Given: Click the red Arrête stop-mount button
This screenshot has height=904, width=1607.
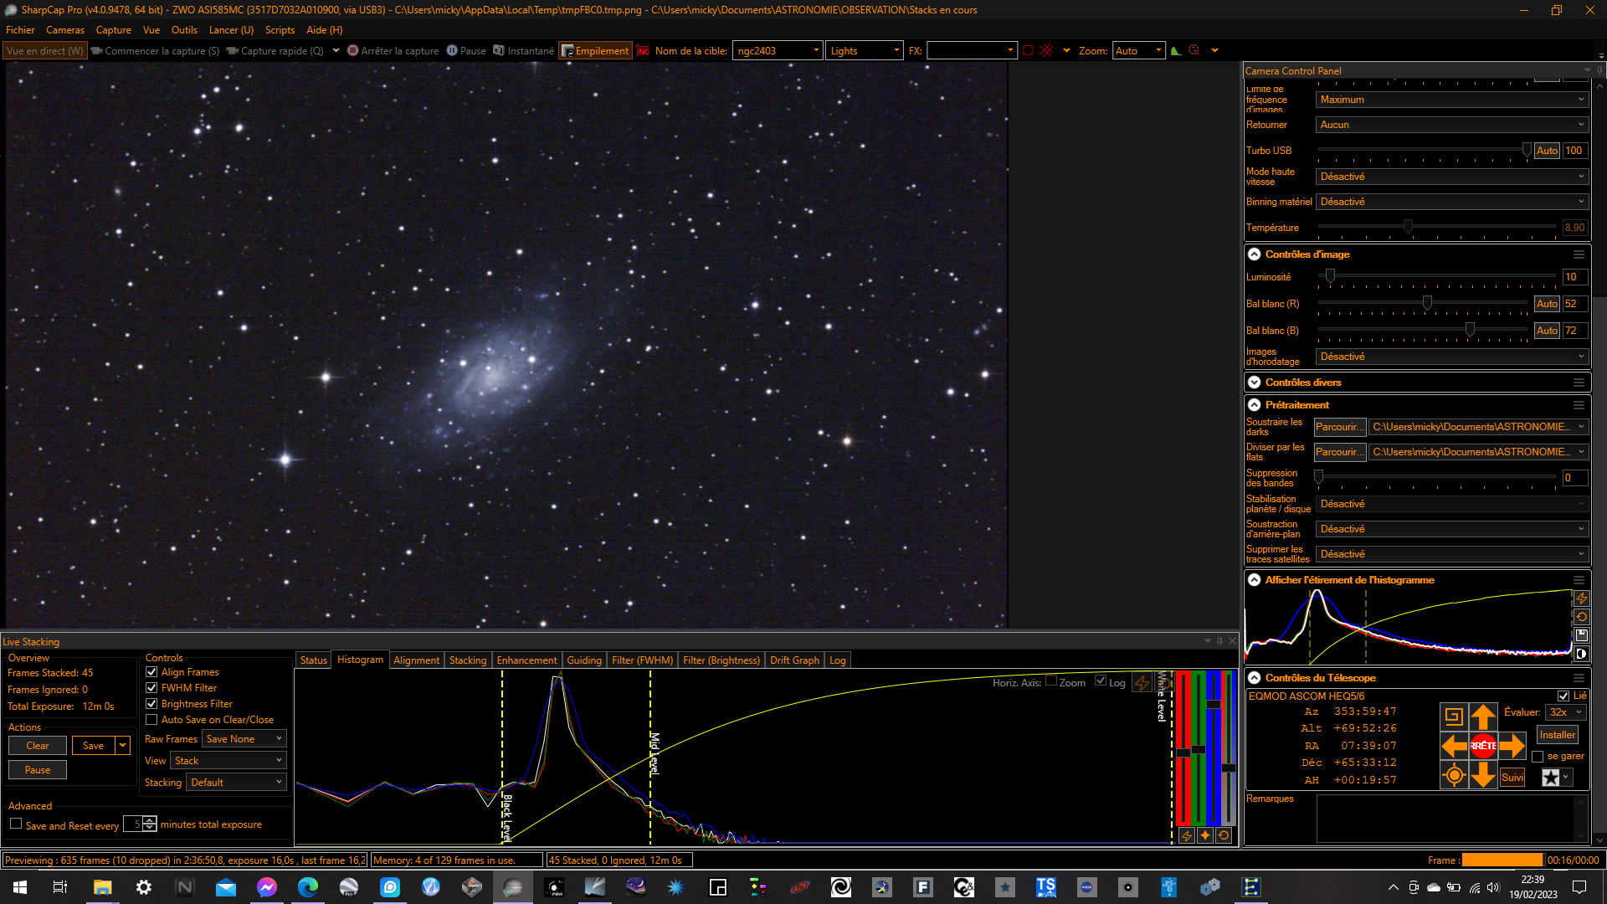Looking at the screenshot, I should coord(1482,745).
